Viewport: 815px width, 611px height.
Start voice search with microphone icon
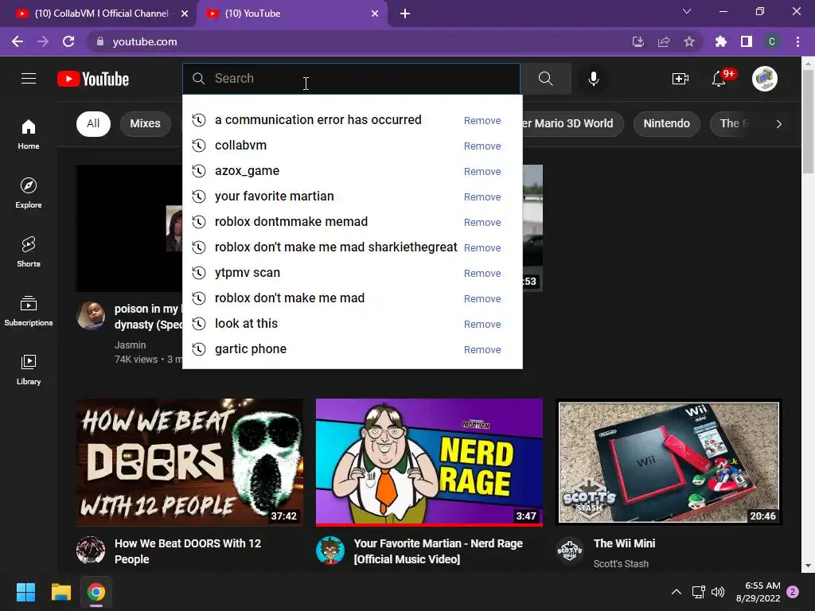click(x=594, y=79)
